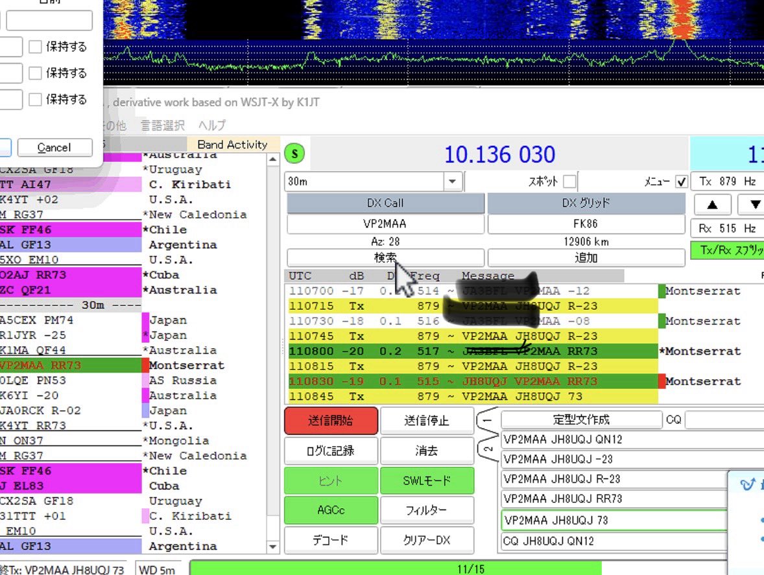Click the 送信開始 button
Screen dimensions: 764x575
pyautogui.click(x=331, y=421)
